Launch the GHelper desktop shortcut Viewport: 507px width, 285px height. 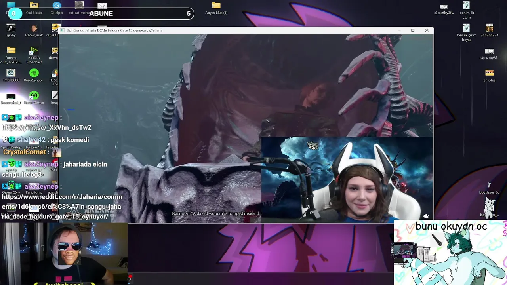coord(57,8)
